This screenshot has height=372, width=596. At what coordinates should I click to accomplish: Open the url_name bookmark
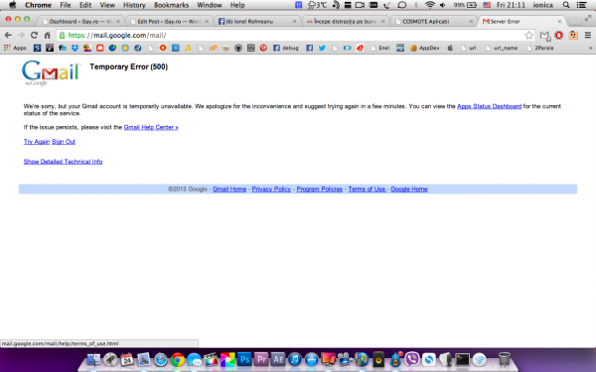[502, 48]
